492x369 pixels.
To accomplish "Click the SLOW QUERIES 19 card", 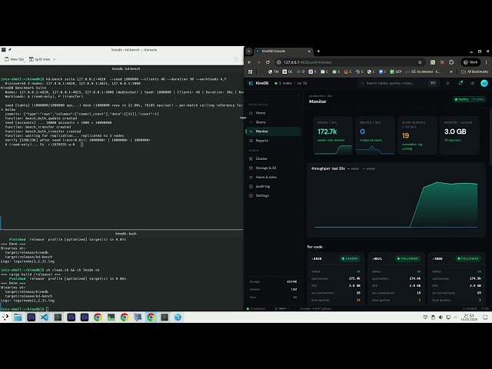I will [417, 135].
